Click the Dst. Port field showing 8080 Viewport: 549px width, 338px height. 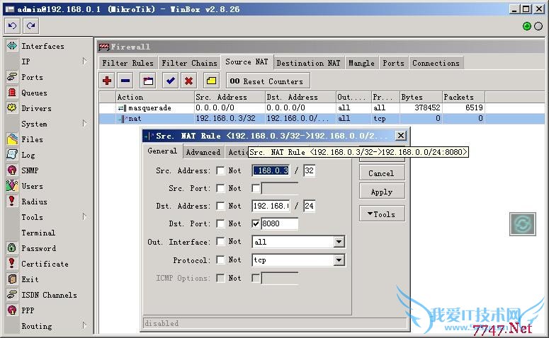pyautogui.click(x=279, y=223)
